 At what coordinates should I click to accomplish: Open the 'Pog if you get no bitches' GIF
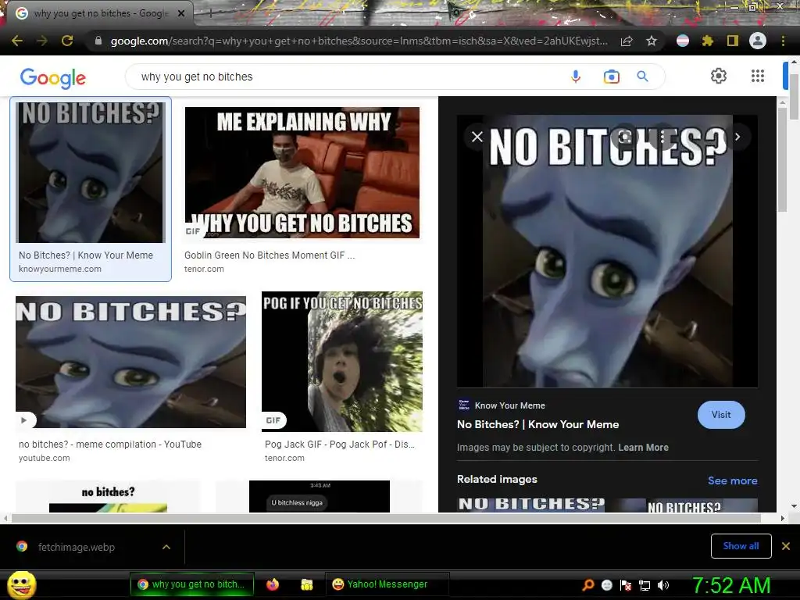(x=342, y=361)
